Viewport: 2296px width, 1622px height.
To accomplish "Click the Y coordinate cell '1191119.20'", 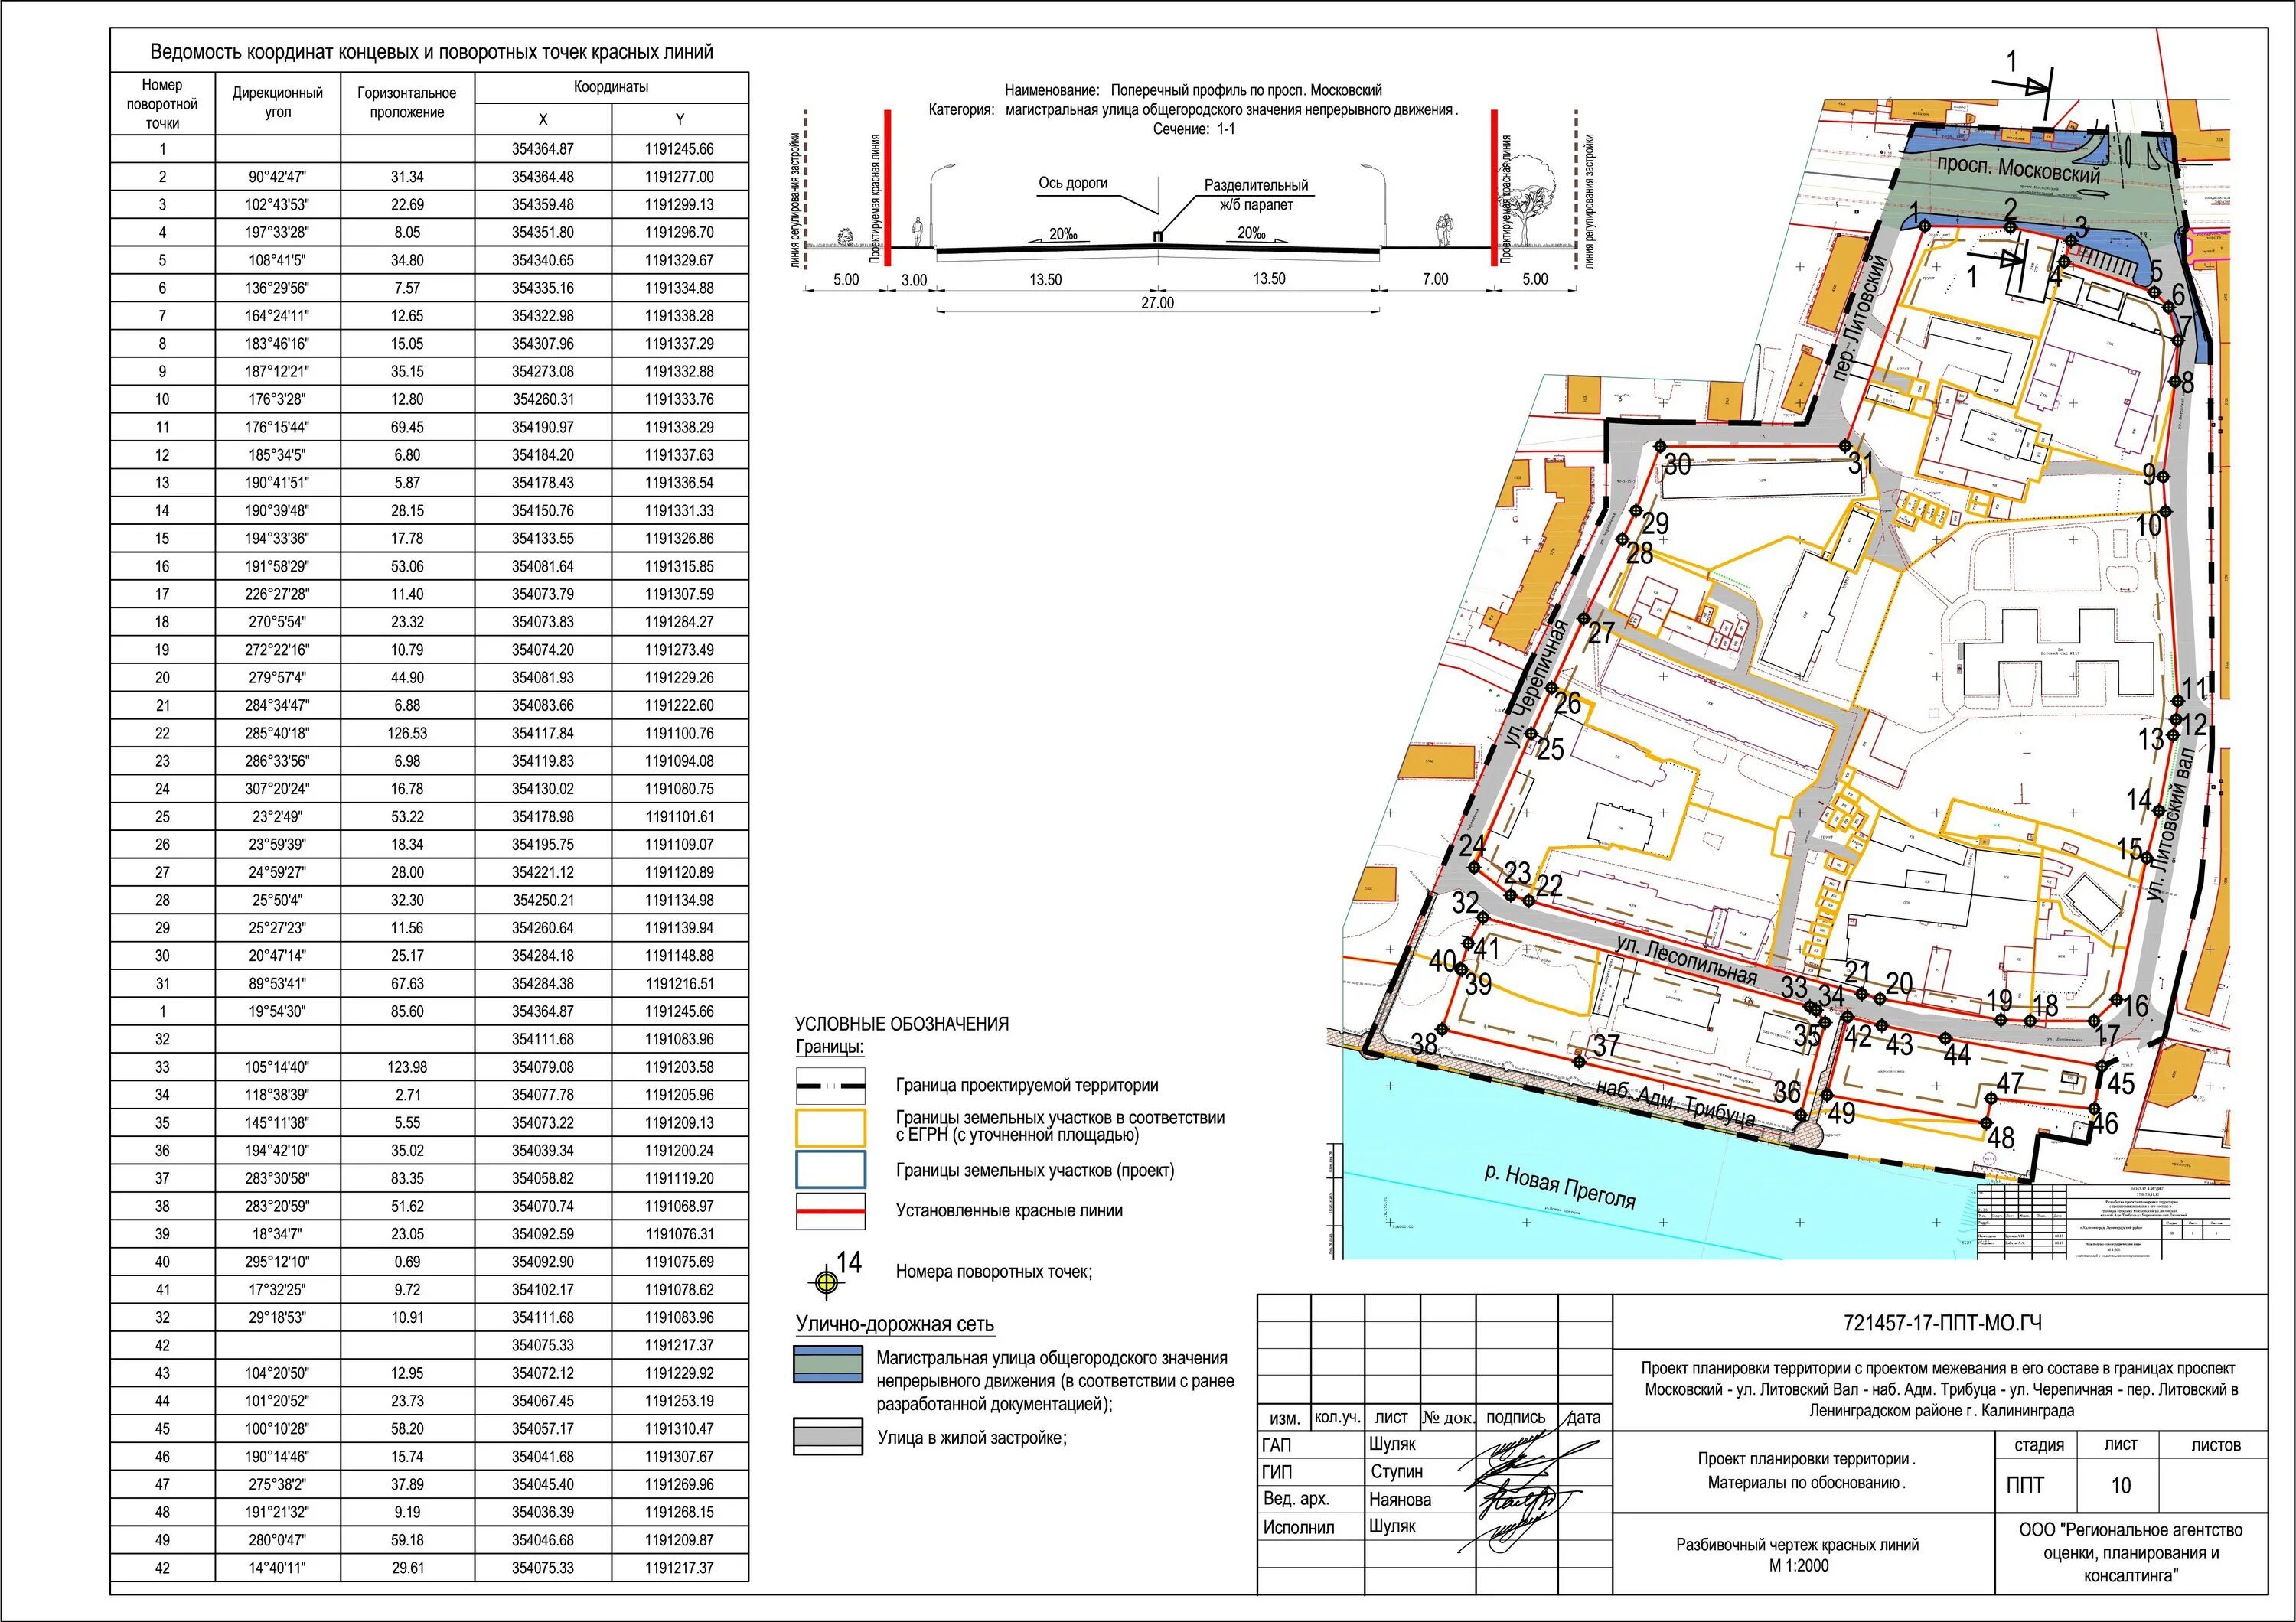I will (x=680, y=1178).
